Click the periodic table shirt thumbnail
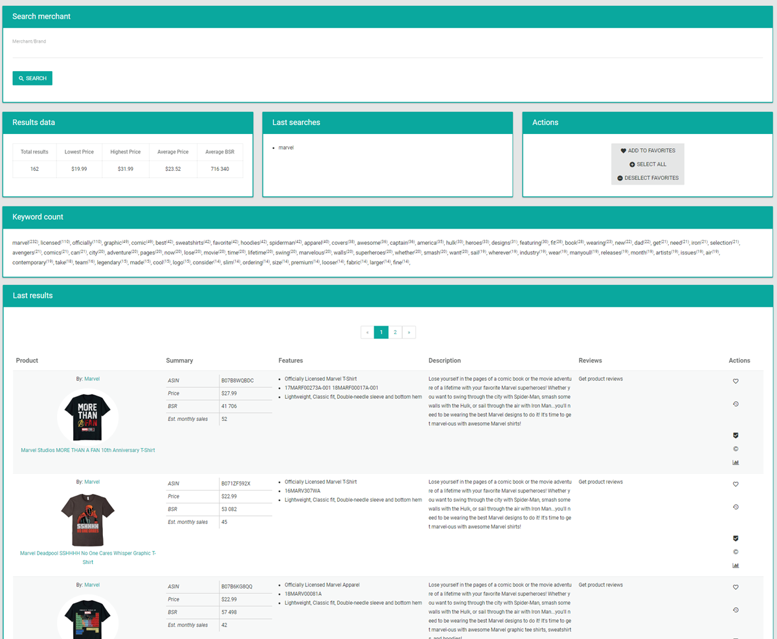 click(88, 617)
